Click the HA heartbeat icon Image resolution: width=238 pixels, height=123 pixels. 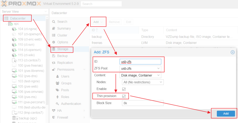coord(54,111)
